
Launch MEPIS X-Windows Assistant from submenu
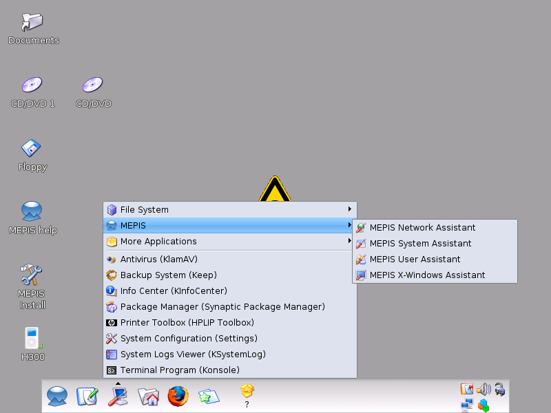tap(435, 275)
